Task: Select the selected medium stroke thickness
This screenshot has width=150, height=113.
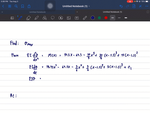Action: [x=112, y=18]
